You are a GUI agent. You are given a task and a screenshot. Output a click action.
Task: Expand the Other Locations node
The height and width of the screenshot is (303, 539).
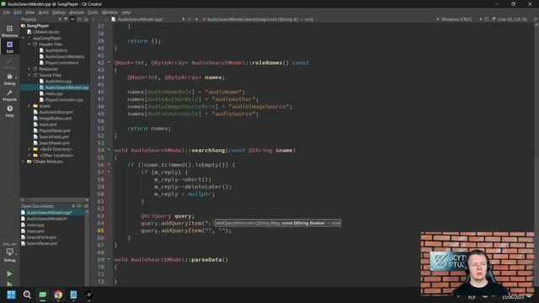point(29,156)
